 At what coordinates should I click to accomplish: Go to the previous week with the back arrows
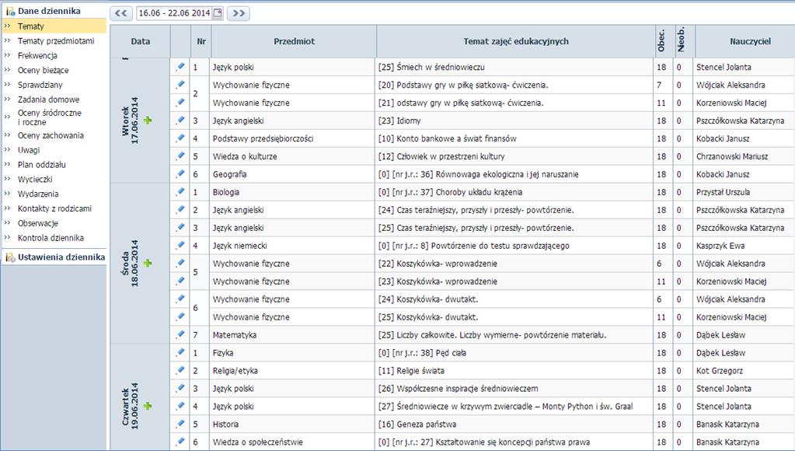pyautogui.click(x=121, y=13)
